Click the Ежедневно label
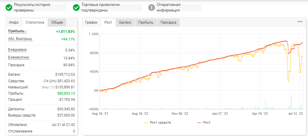The image size is (308, 136). (17, 50)
